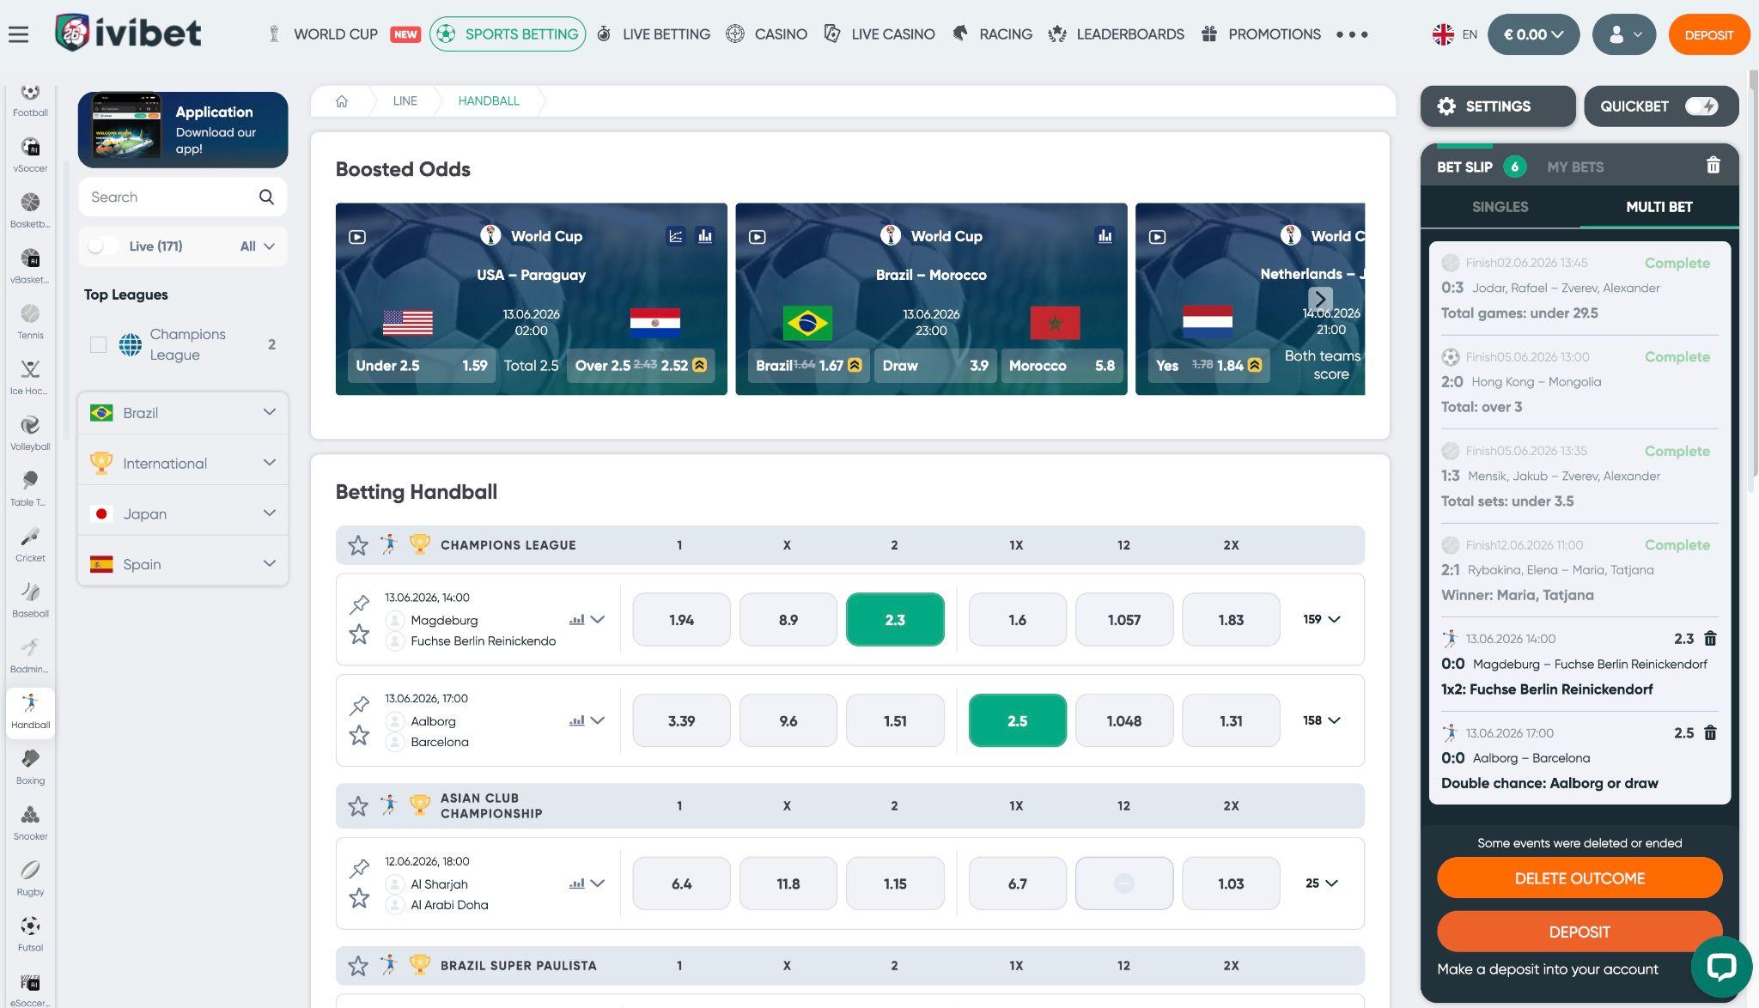Open the language selector EN
This screenshot has height=1008, width=1759.
(x=1454, y=34)
